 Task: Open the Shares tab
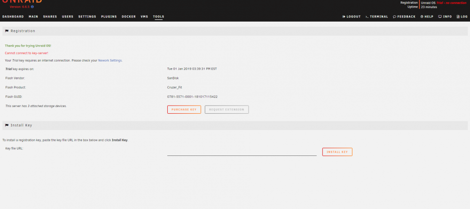click(x=50, y=17)
